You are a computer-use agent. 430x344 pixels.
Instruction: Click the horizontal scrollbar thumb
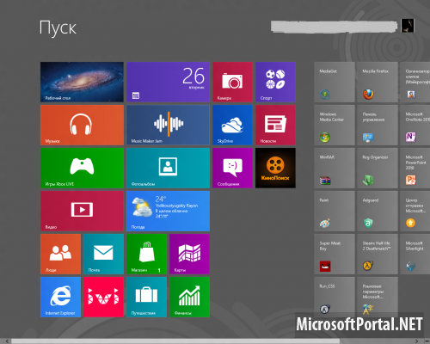point(175,341)
